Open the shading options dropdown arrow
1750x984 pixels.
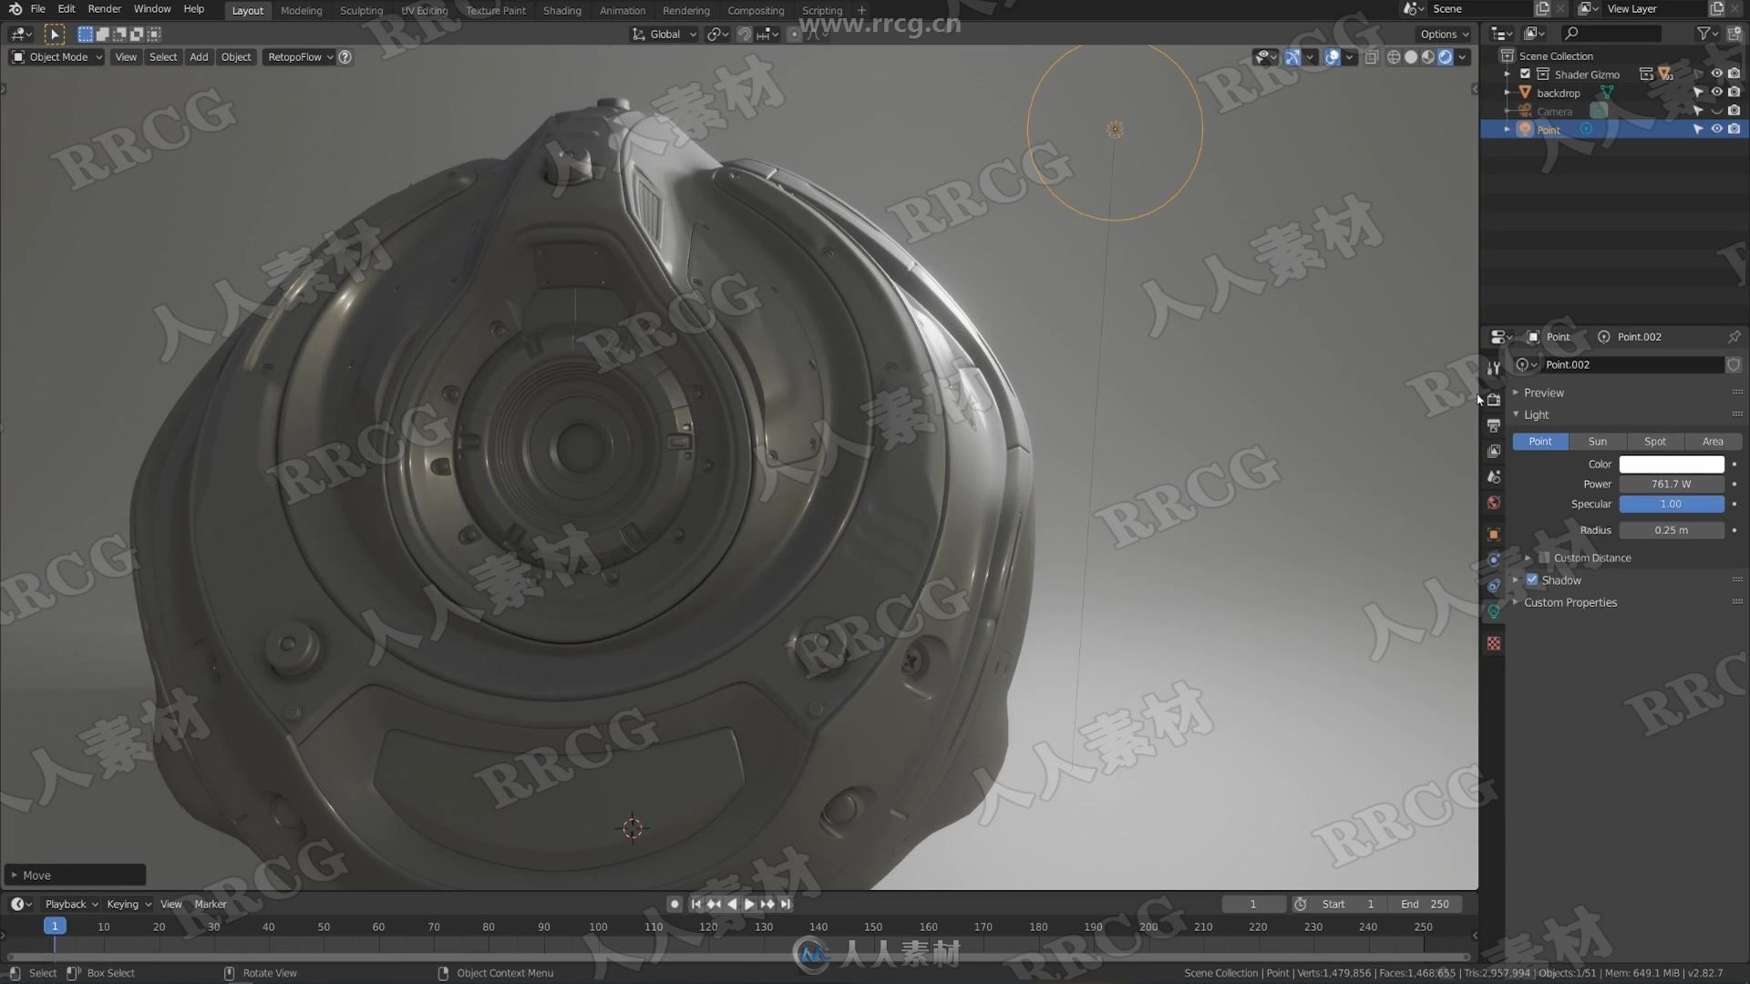1463,56
